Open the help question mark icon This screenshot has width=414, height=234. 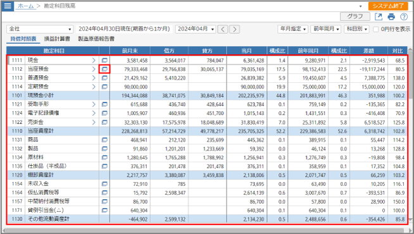pos(404,17)
